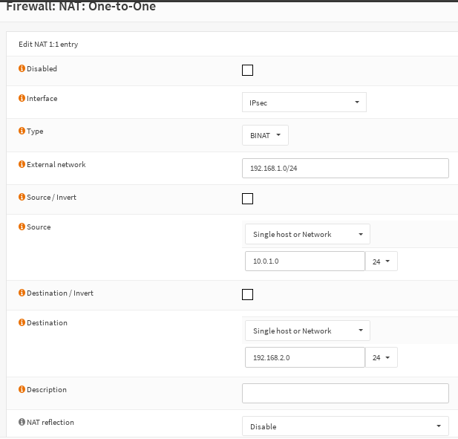The width and height of the screenshot is (458, 439).
Task: Show help for the Source field
Action: [22, 227]
